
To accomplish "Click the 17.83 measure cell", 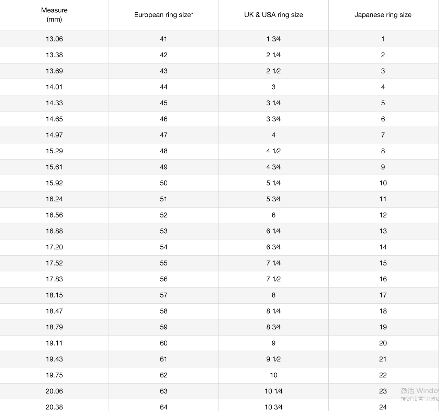I will 54,279.
